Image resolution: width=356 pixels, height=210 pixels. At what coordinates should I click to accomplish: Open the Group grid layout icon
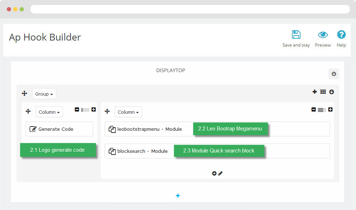pyautogui.click(x=323, y=92)
